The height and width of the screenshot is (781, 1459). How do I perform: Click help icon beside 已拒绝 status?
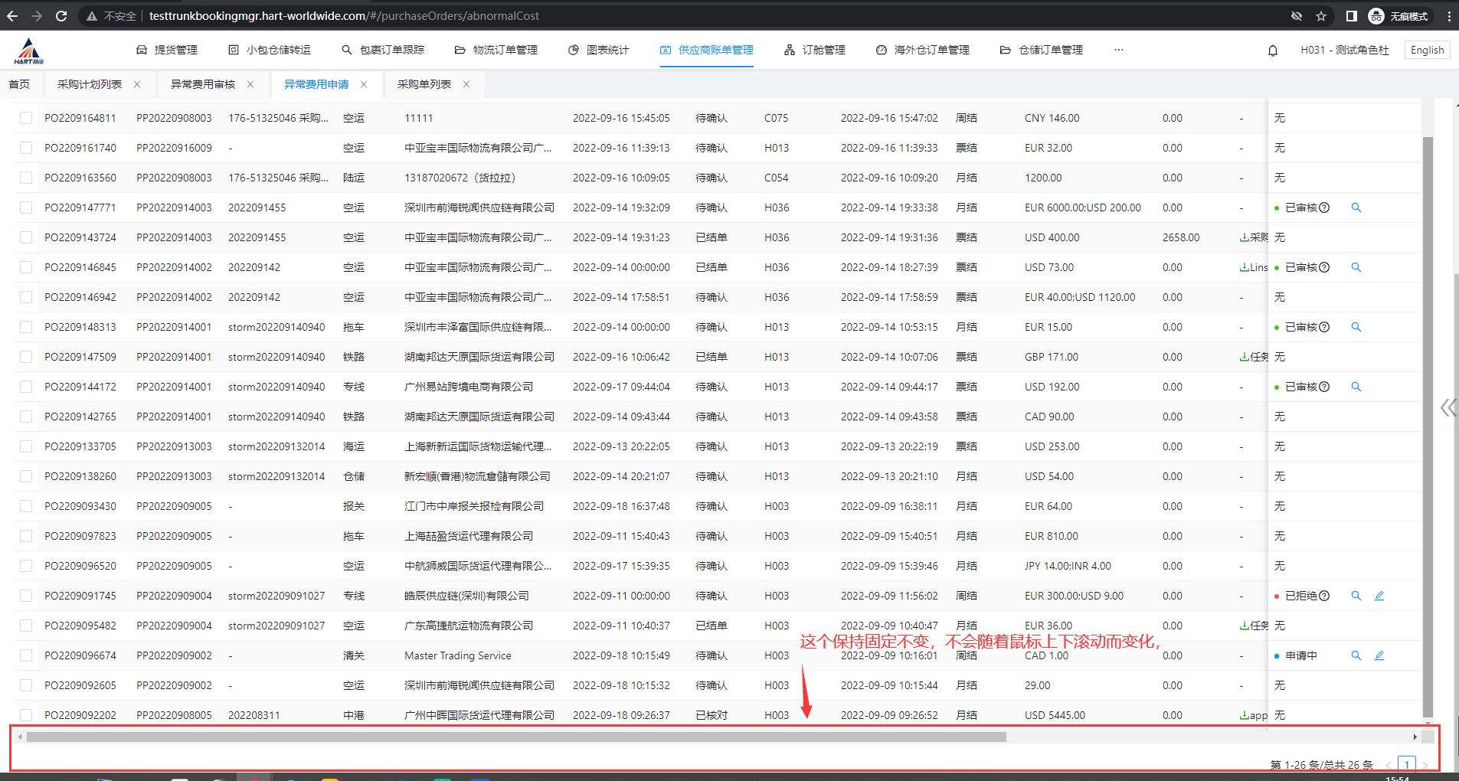[1324, 596]
